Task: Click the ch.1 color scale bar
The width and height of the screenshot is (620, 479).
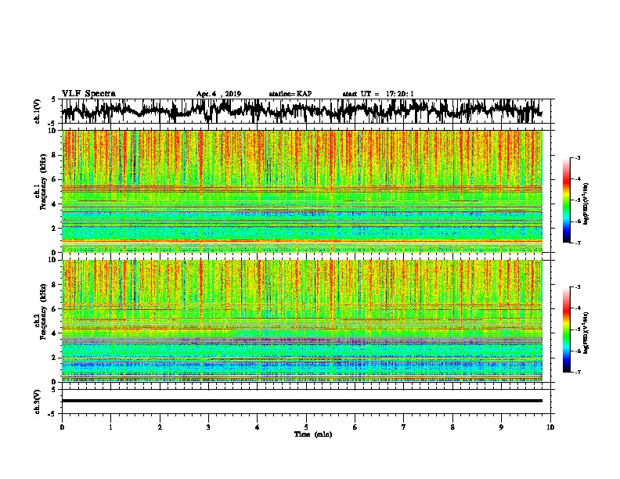Action: point(566,200)
